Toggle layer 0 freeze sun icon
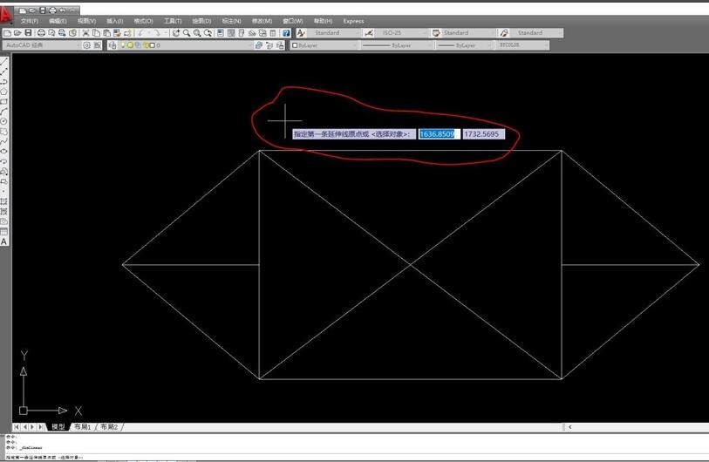The width and height of the screenshot is (709, 462). pyautogui.click(x=130, y=45)
